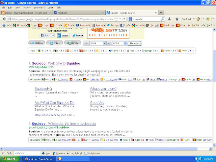216x162 pixels.
Task: Open the Downloads arrow icon
Action: 169,19
